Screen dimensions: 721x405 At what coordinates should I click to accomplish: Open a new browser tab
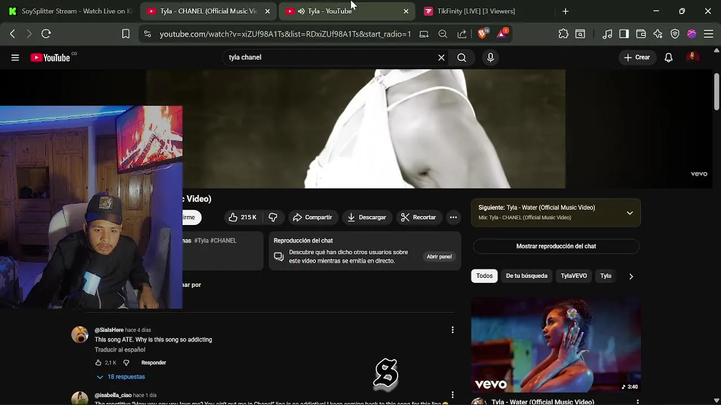tap(566, 11)
